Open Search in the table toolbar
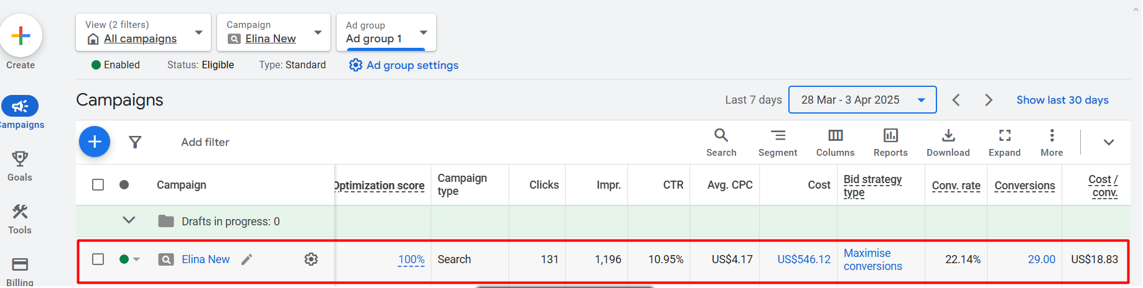1143x288 pixels. pyautogui.click(x=721, y=142)
